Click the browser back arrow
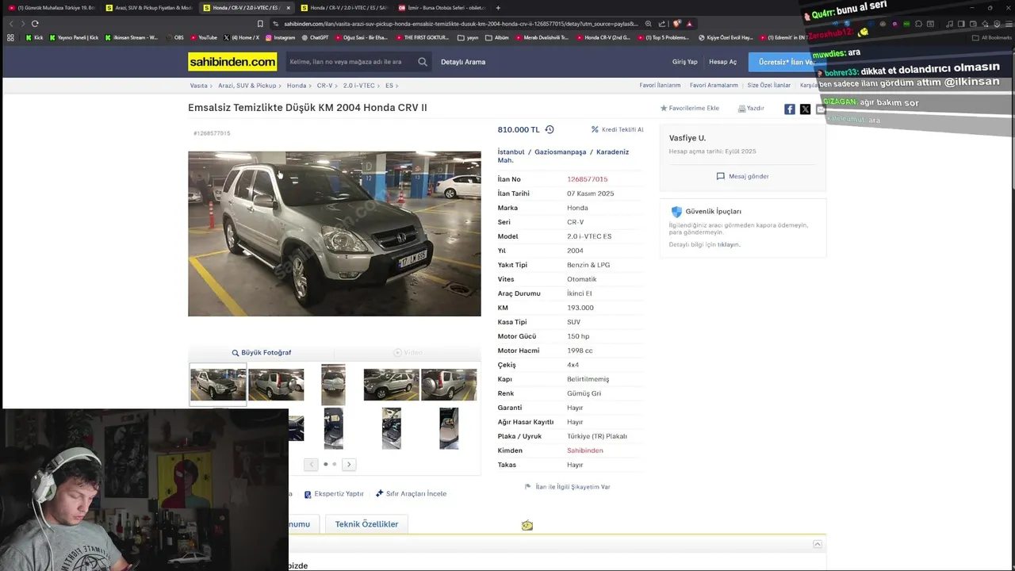This screenshot has width=1015, height=571. tap(10, 24)
